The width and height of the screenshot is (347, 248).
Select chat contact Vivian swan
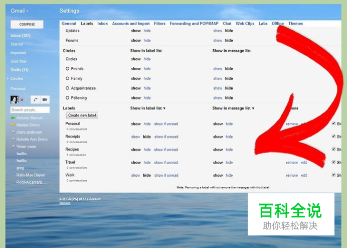(26, 147)
